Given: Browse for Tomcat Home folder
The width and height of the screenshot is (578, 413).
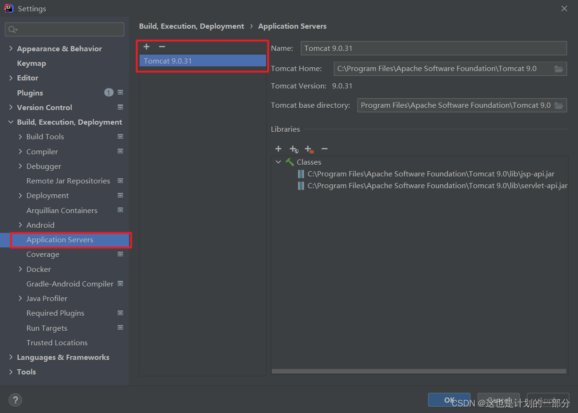Looking at the screenshot, I should (x=559, y=69).
